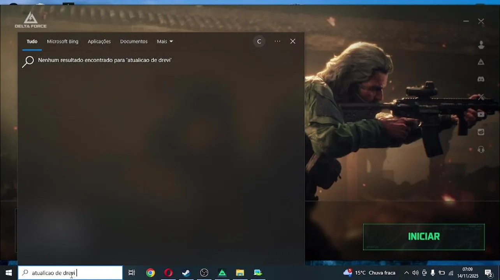Open the notification center icon
The image size is (500, 280).
[x=489, y=273]
